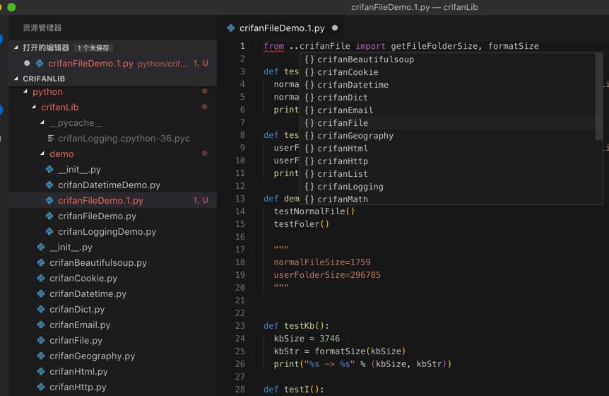Viewport: 609px width, 396px height.
Task: Choose crifanDict suggestion
Action: coord(447,98)
